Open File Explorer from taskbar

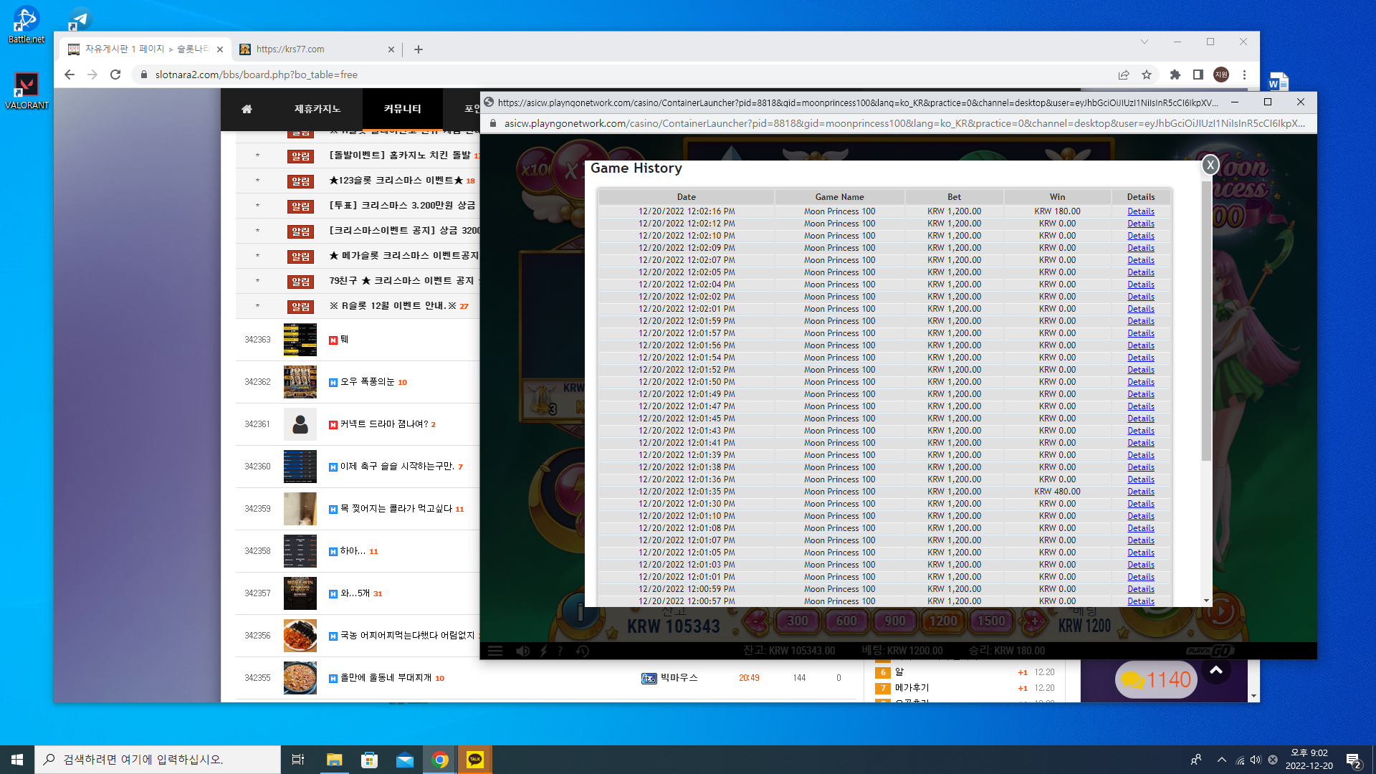[334, 760]
